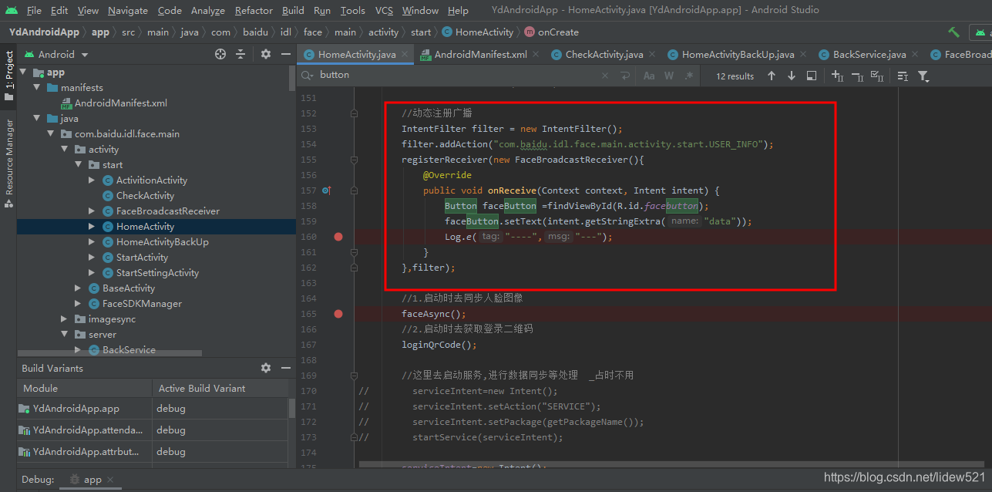This screenshot has width=992, height=492.
Task: Open the Navigate menu
Action: [x=128, y=10]
